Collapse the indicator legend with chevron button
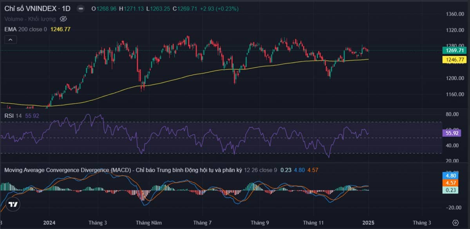This screenshot has height=229, width=470. 10,40
